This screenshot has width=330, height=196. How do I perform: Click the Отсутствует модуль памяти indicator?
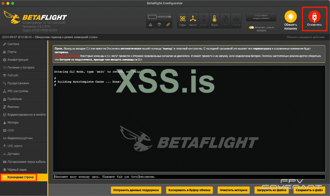(x=261, y=17)
